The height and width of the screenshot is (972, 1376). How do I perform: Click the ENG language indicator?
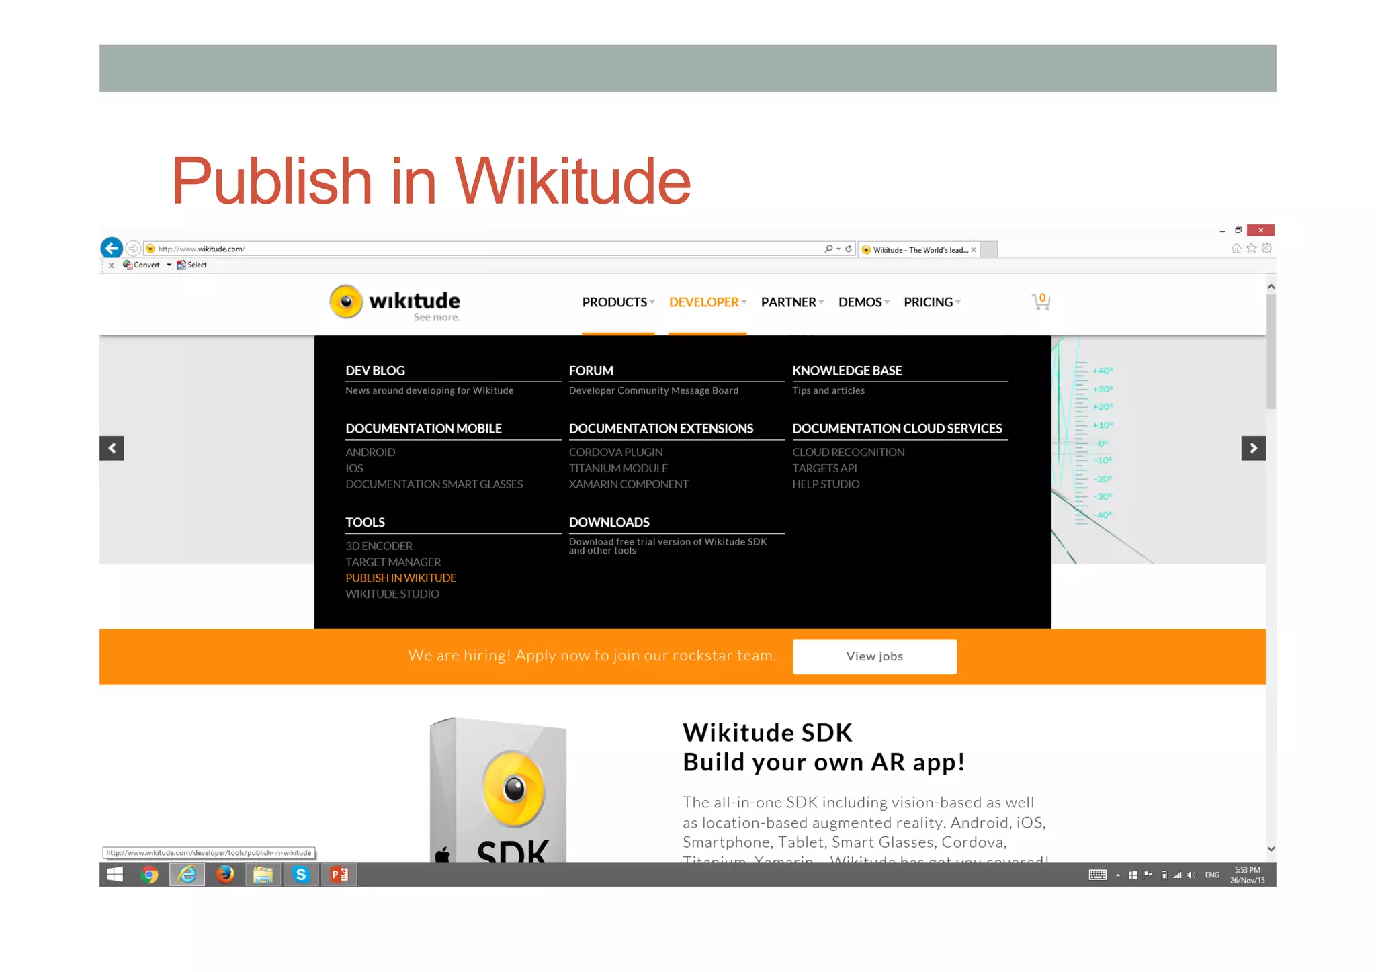point(1212,875)
